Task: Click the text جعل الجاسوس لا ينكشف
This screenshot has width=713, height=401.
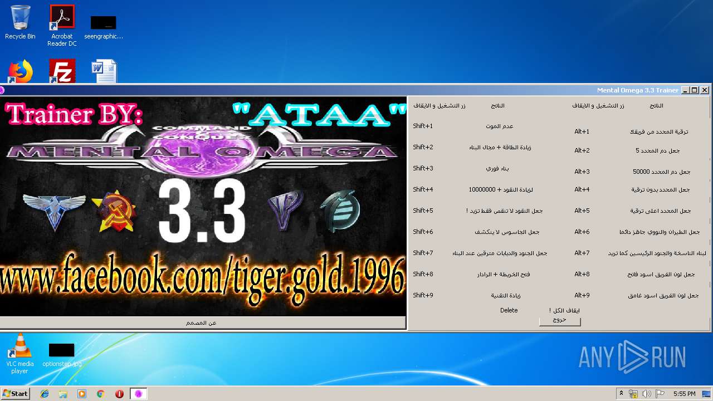Action: (x=507, y=232)
